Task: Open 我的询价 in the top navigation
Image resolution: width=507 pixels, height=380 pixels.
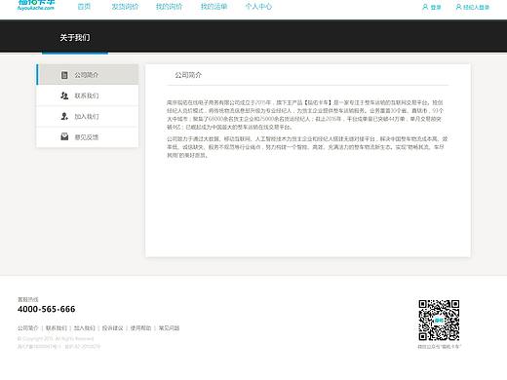Action: (170, 7)
